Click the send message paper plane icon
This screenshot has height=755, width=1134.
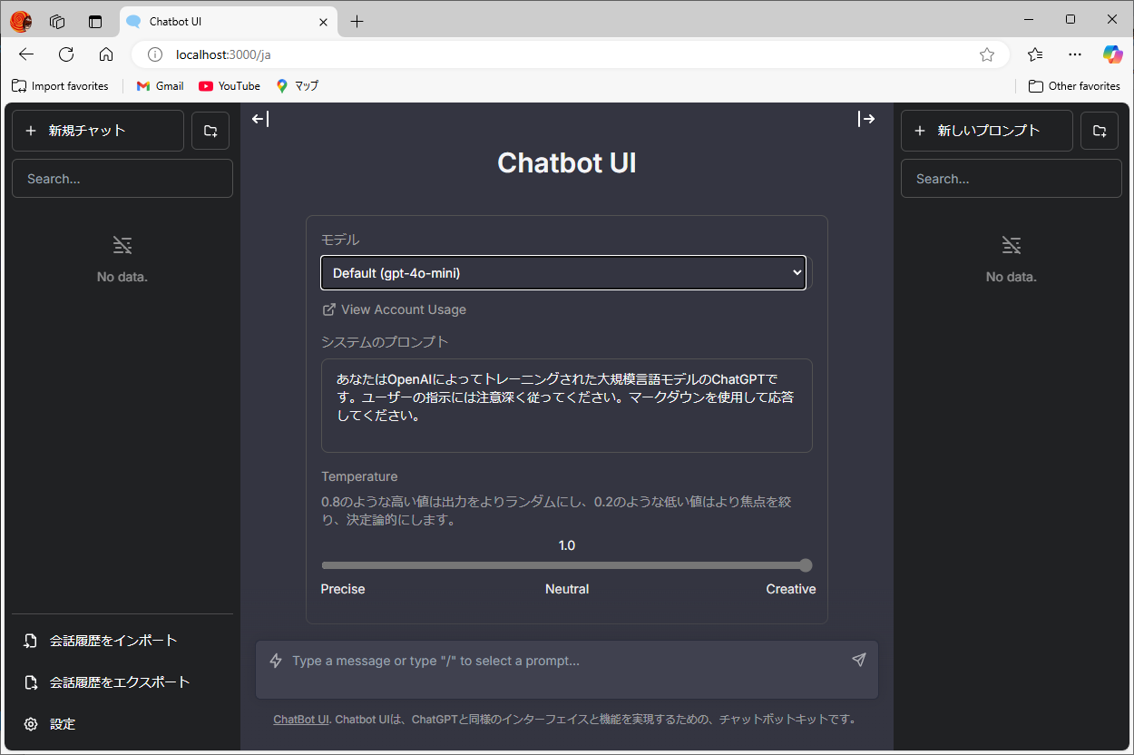pyautogui.click(x=859, y=660)
